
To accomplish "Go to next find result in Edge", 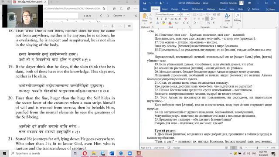I will pos(108,16).
